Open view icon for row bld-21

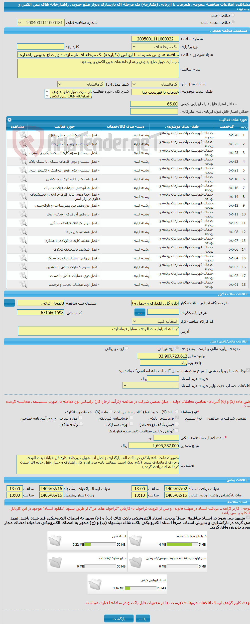click(x=23, y=170)
